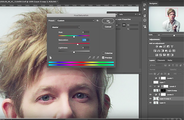Image resolution: width=184 pixels, height=120 pixels.
Task: Hide the Layer 0 copy 2 layer
Action: coord(150,99)
